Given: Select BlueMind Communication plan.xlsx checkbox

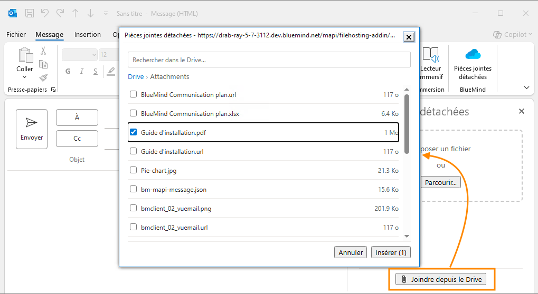Looking at the screenshot, I should tap(133, 113).
